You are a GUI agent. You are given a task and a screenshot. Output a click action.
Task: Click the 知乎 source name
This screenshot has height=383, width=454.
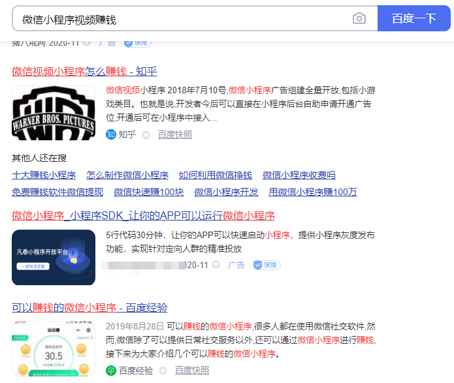pos(127,134)
